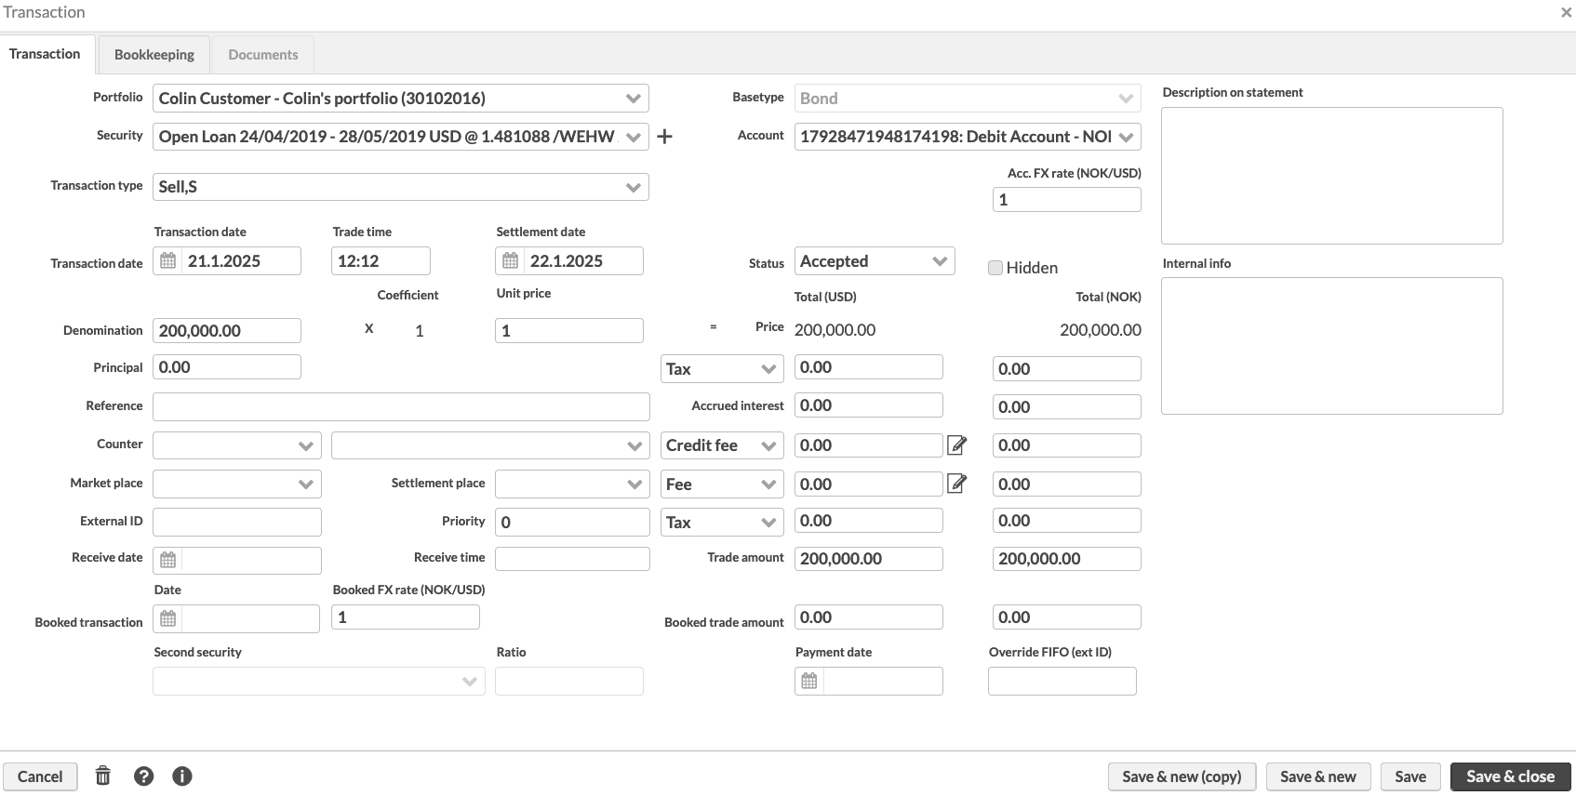Open the Booked transaction date calendar
This screenshot has height=796, width=1576.
point(168,618)
